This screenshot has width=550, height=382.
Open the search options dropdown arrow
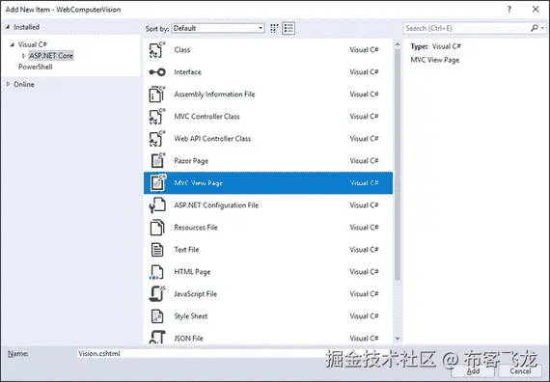(542, 28)
